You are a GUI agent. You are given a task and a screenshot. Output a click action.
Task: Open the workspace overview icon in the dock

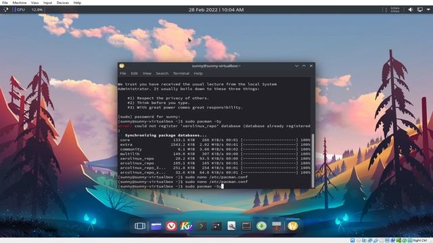pyautogui.click(x=140, y=226)
